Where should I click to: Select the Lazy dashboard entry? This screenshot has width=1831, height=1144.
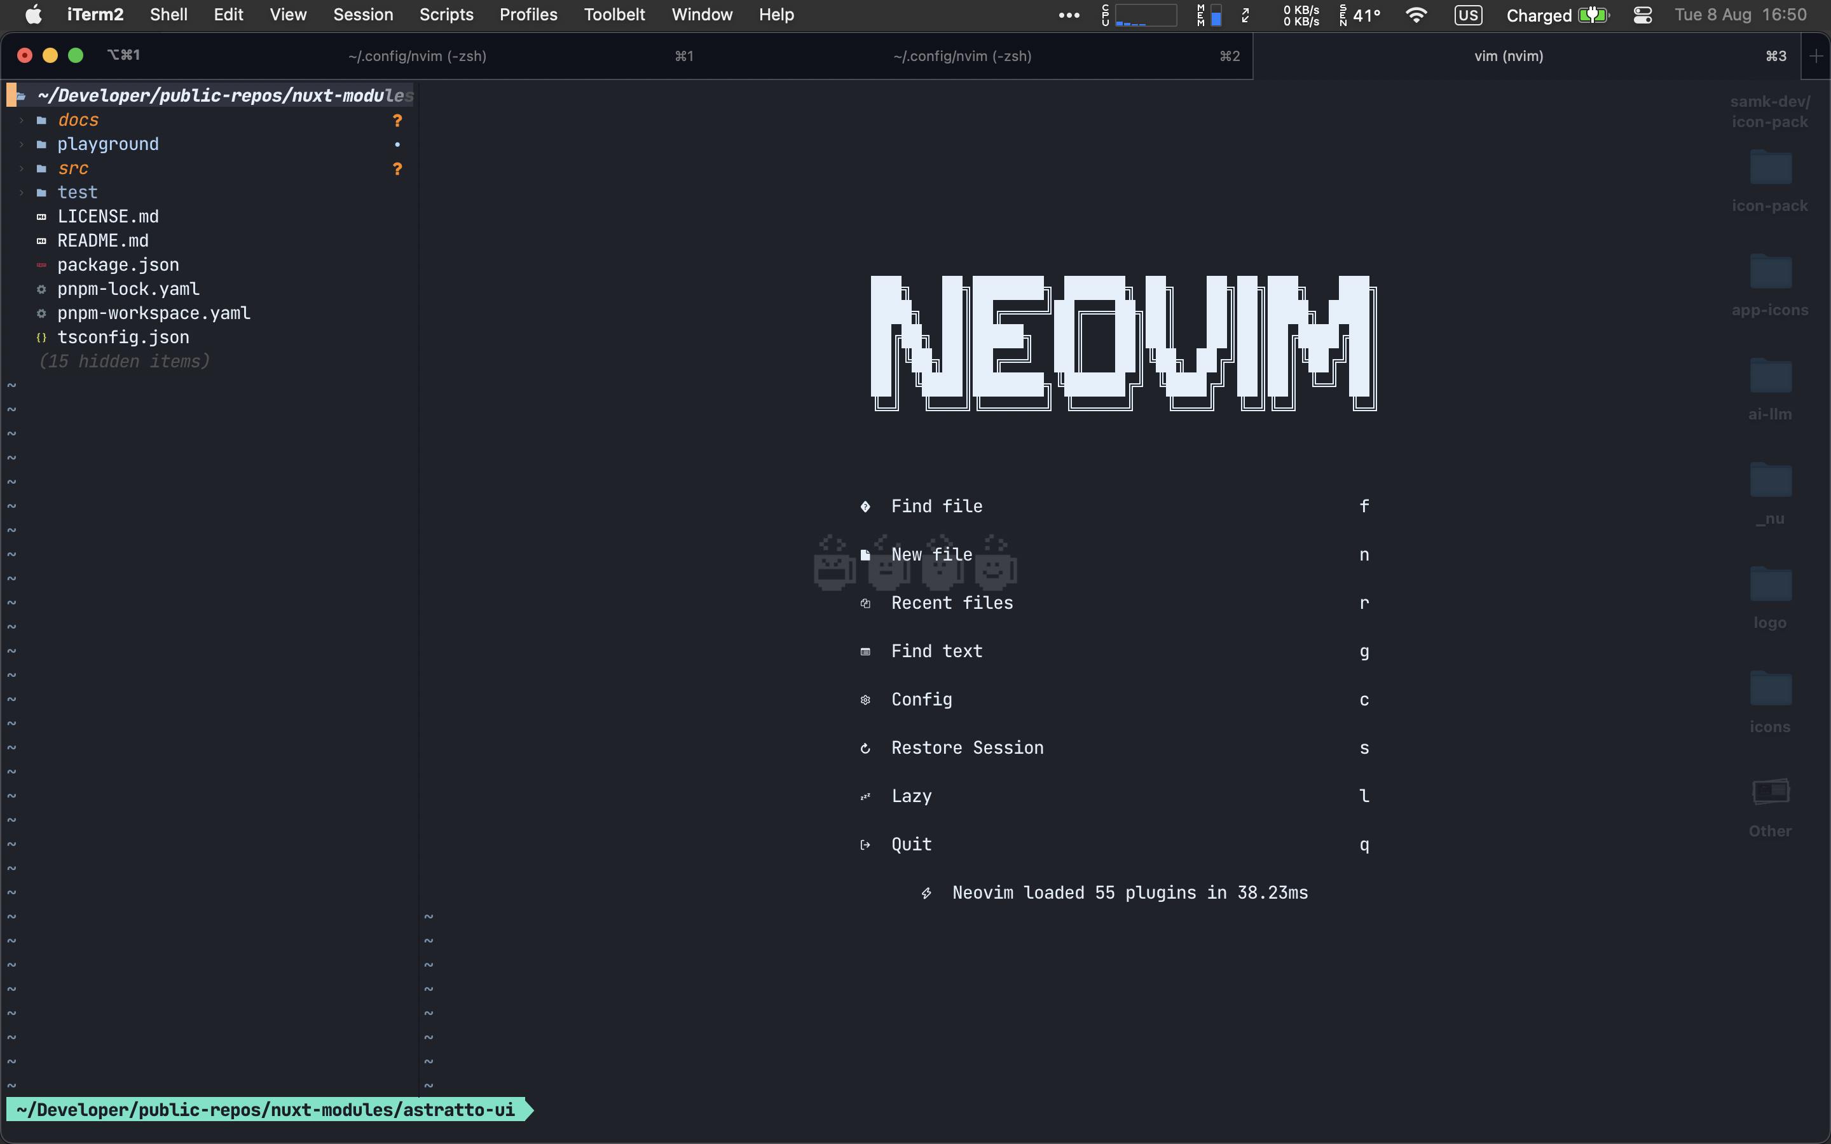911,796
